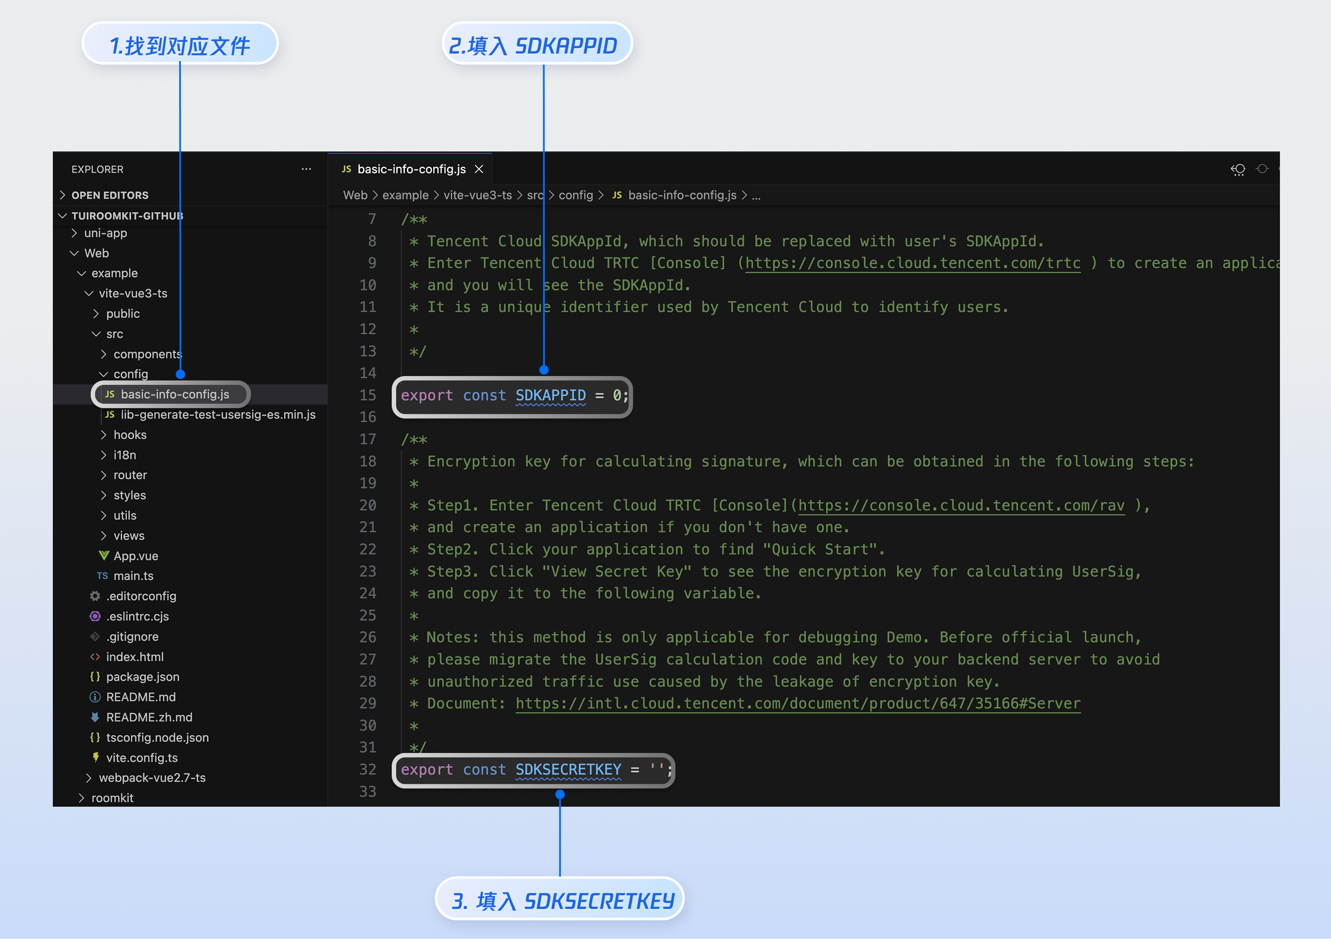The height and width of the screenshot is (941, 1331).
Task: Expand the OPEN EDITORS section
Action: (110, 196)
